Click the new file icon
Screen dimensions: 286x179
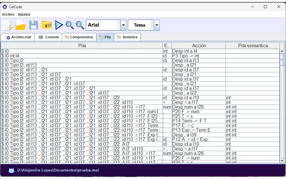[x=8, y=25]
